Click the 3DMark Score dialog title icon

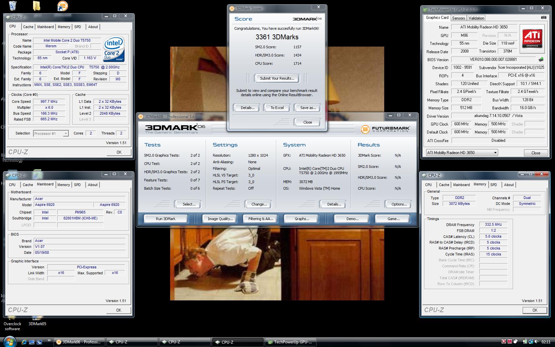click(x=232, y=8)
